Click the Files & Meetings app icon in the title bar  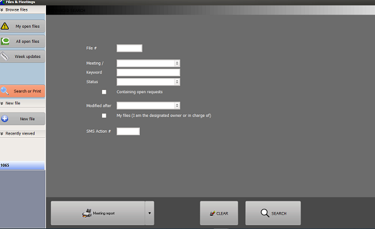point(3,2)
